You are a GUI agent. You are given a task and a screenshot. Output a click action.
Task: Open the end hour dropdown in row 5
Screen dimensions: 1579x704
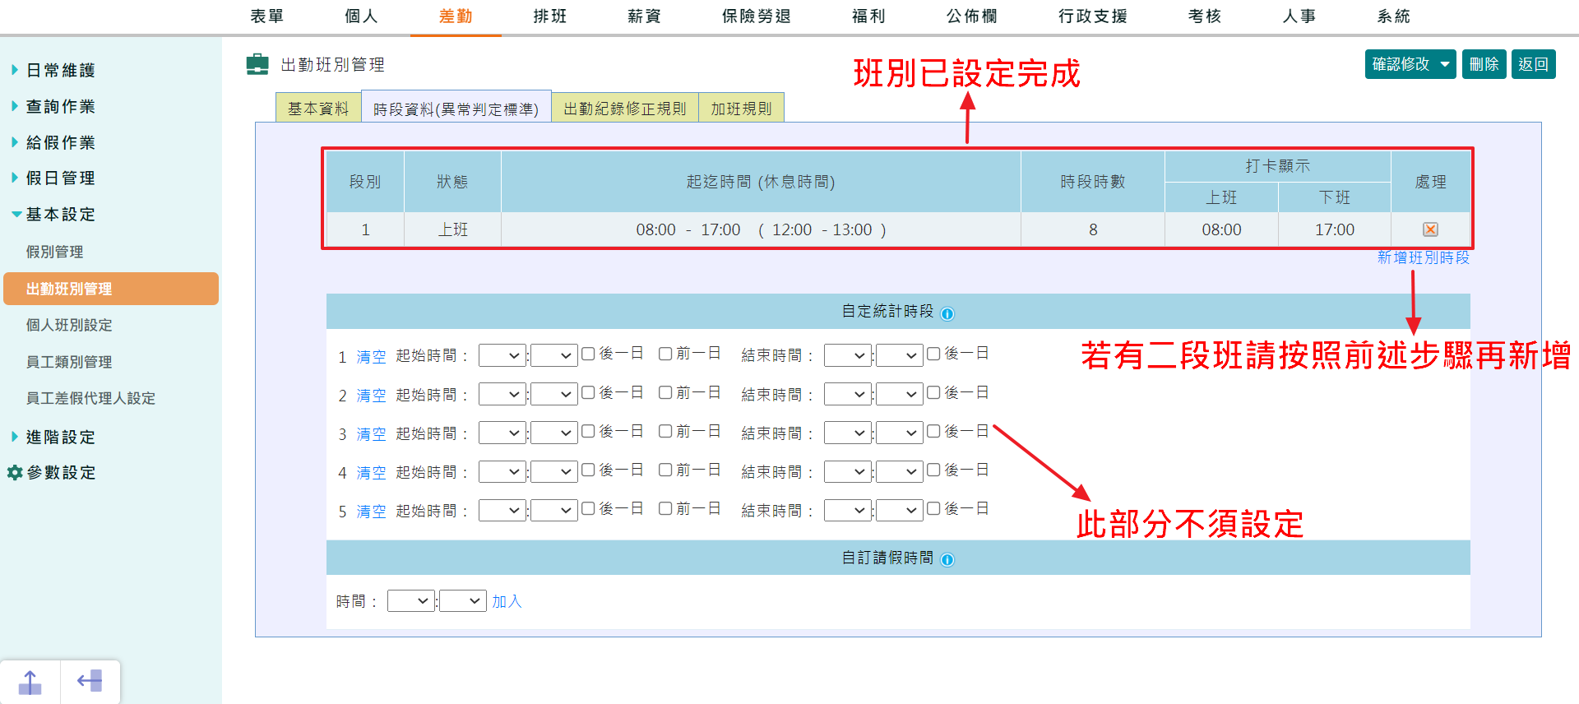(848, 511)
